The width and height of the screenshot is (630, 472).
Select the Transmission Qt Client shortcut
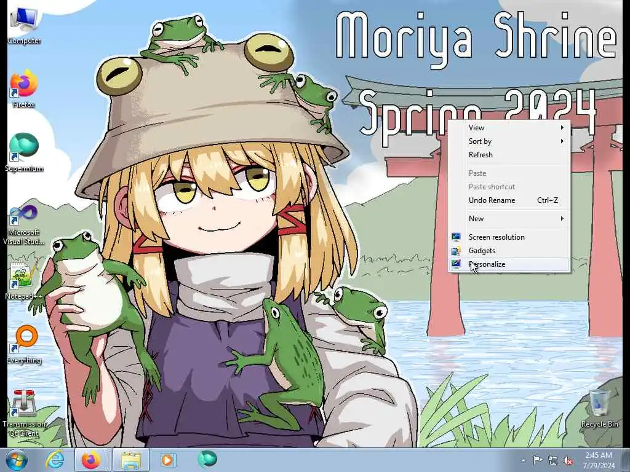tap(24, 412)
